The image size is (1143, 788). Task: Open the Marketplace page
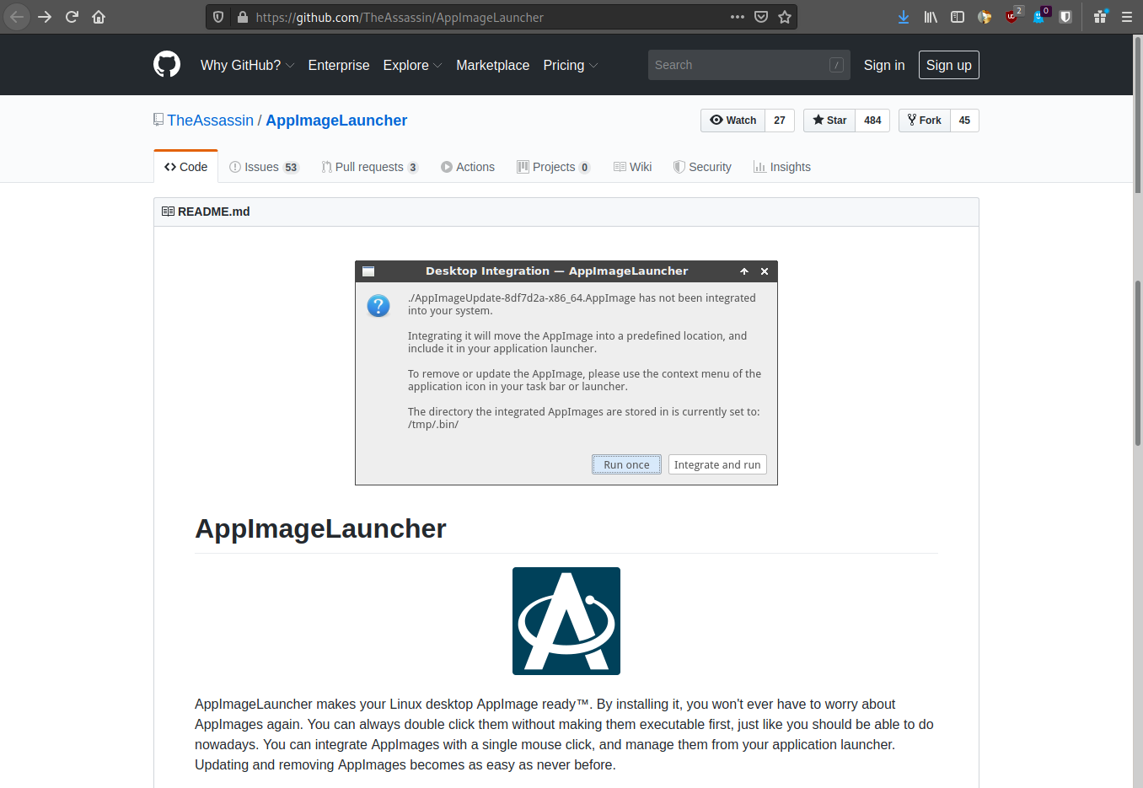pos(493,65)
